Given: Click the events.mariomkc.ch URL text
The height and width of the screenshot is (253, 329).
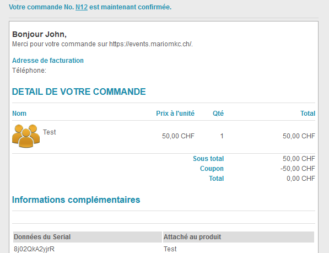Looking at the screenshot, I should click(x=150, y=44).
